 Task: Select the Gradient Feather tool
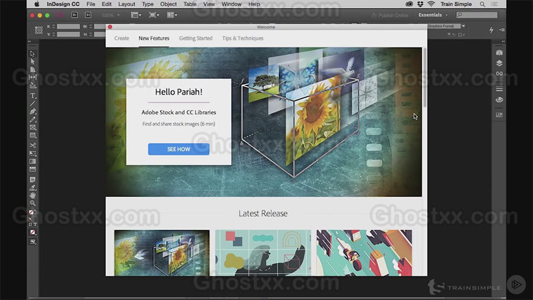click(x=33, y=169)
